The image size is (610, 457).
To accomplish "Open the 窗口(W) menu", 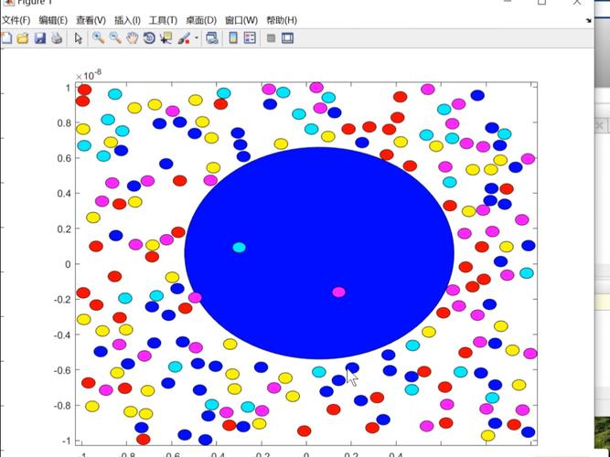I will coord(241,20).
